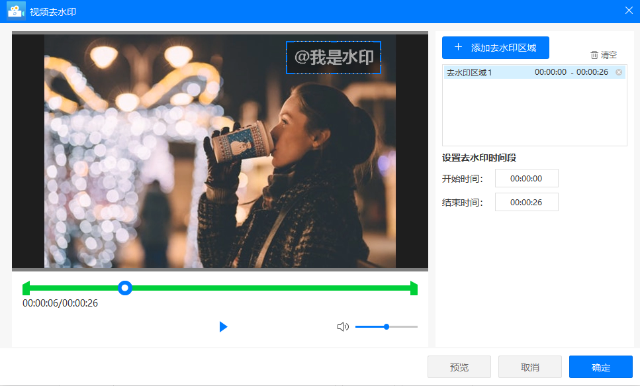Click the 结束时间 input field

pyautogui.click(x=526, y=202)
